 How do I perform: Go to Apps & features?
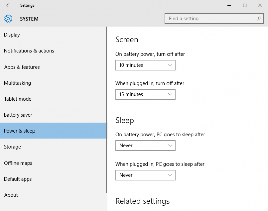click(x=22, y=67)
